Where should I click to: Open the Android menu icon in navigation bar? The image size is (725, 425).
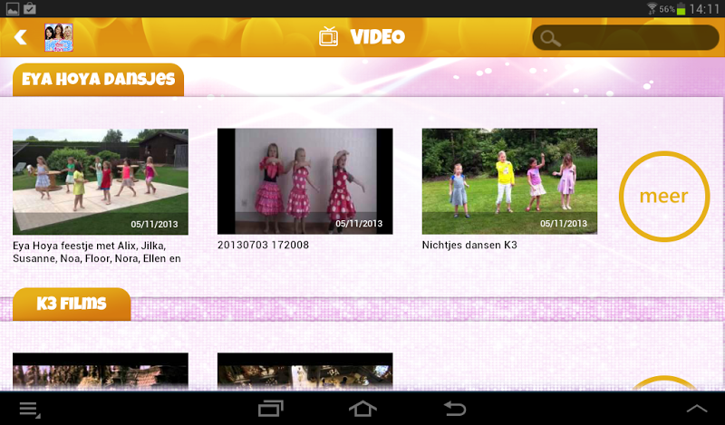30,410
